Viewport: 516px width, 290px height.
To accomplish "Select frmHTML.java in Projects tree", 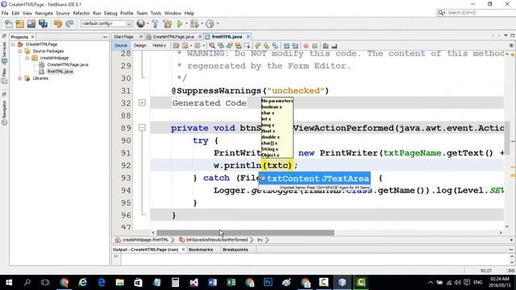I will 60,72.
